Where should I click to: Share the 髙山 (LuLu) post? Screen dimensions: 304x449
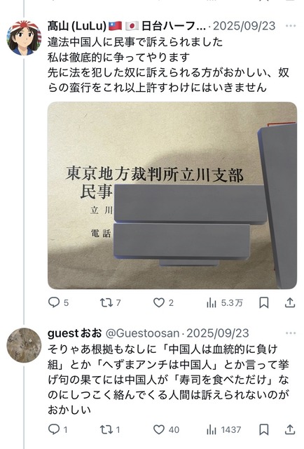tap(290, 302)
